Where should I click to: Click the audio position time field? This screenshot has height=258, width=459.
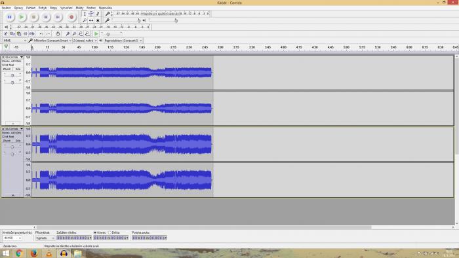(149, 238)
